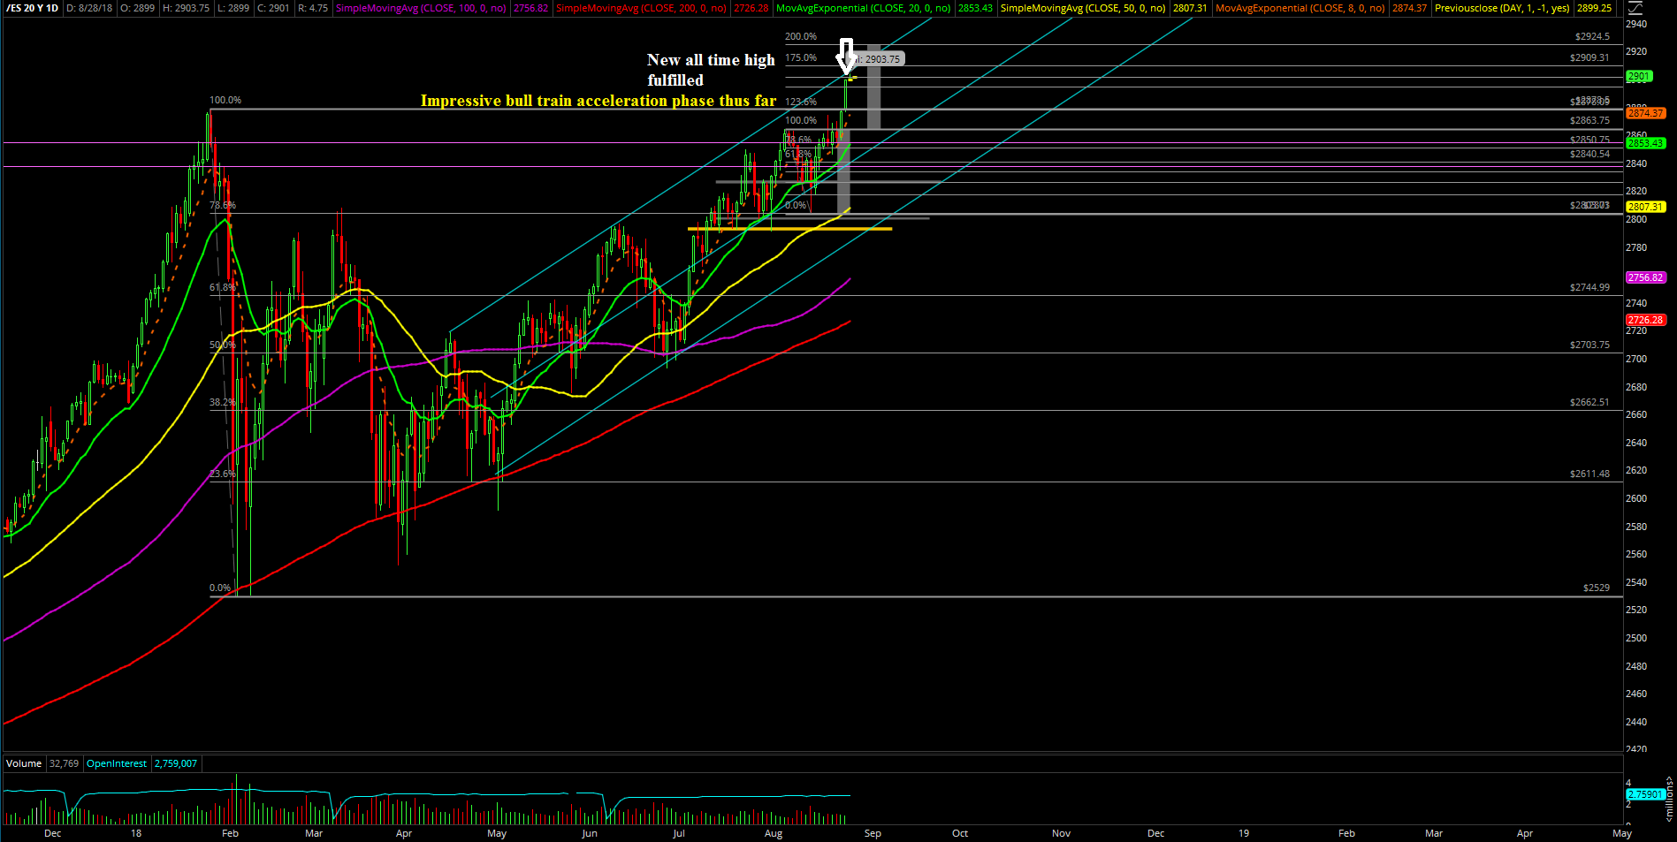Click Dec on the time axis after Nov
The width and height of the screenshot is (1677, 842).
coord(1155,833)
